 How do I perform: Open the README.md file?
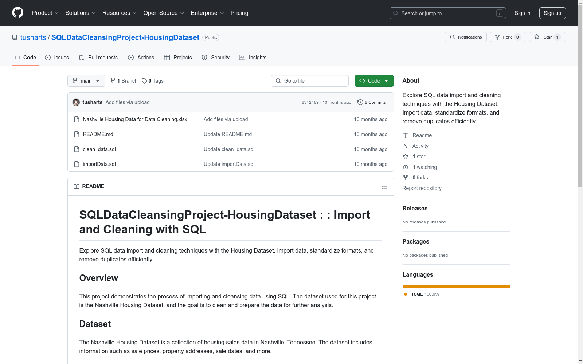[98, 134]
